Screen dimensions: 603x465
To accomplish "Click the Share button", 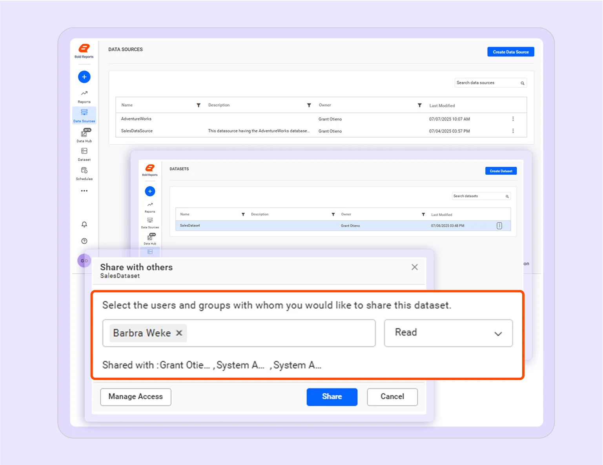I will (332, 397).
